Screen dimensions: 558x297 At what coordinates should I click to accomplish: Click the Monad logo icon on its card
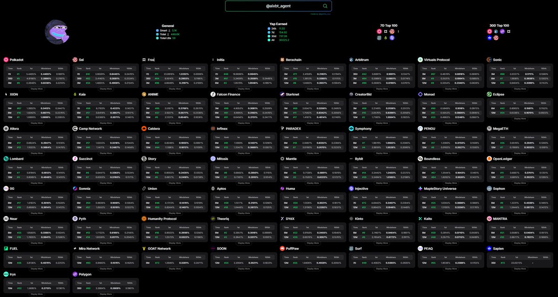point(420,94)
